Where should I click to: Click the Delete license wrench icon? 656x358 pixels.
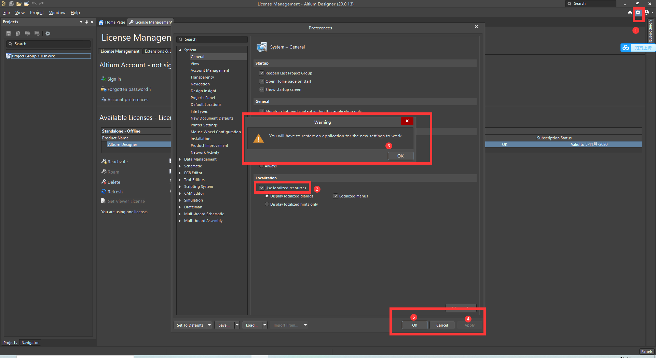pos(104,182)
